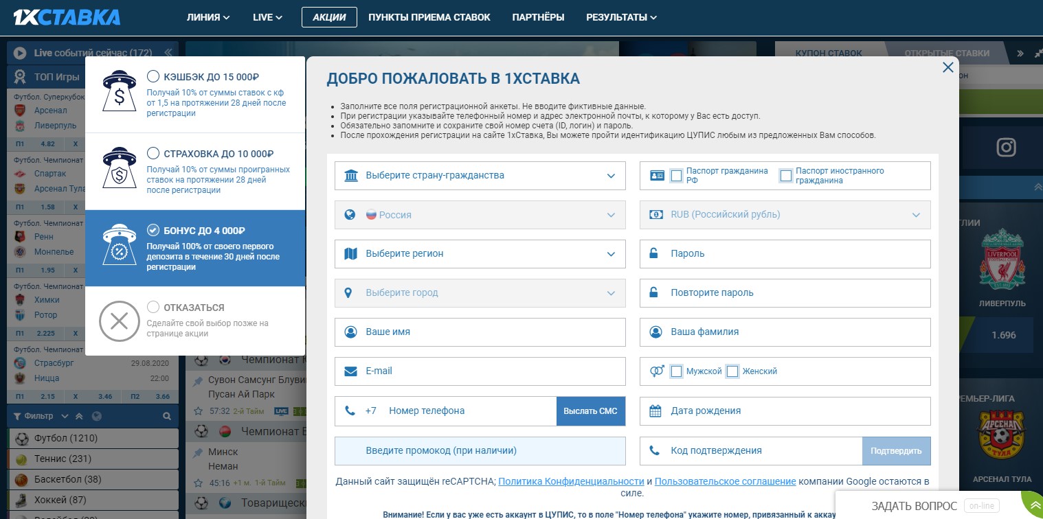Click the Ваша фамилия input field

pos(785,332)
